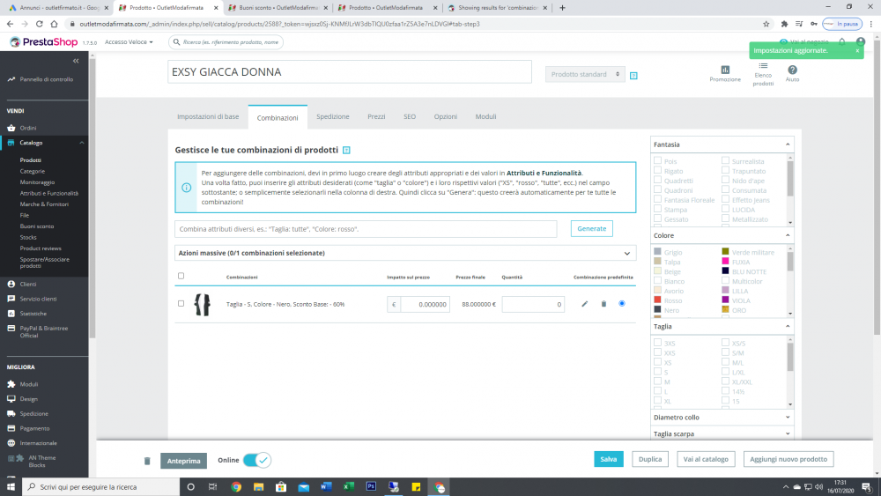This screenshot has width=881, height=496.
Task: Open PayPal & Braintree Official menu
Action: pos(44,331)
